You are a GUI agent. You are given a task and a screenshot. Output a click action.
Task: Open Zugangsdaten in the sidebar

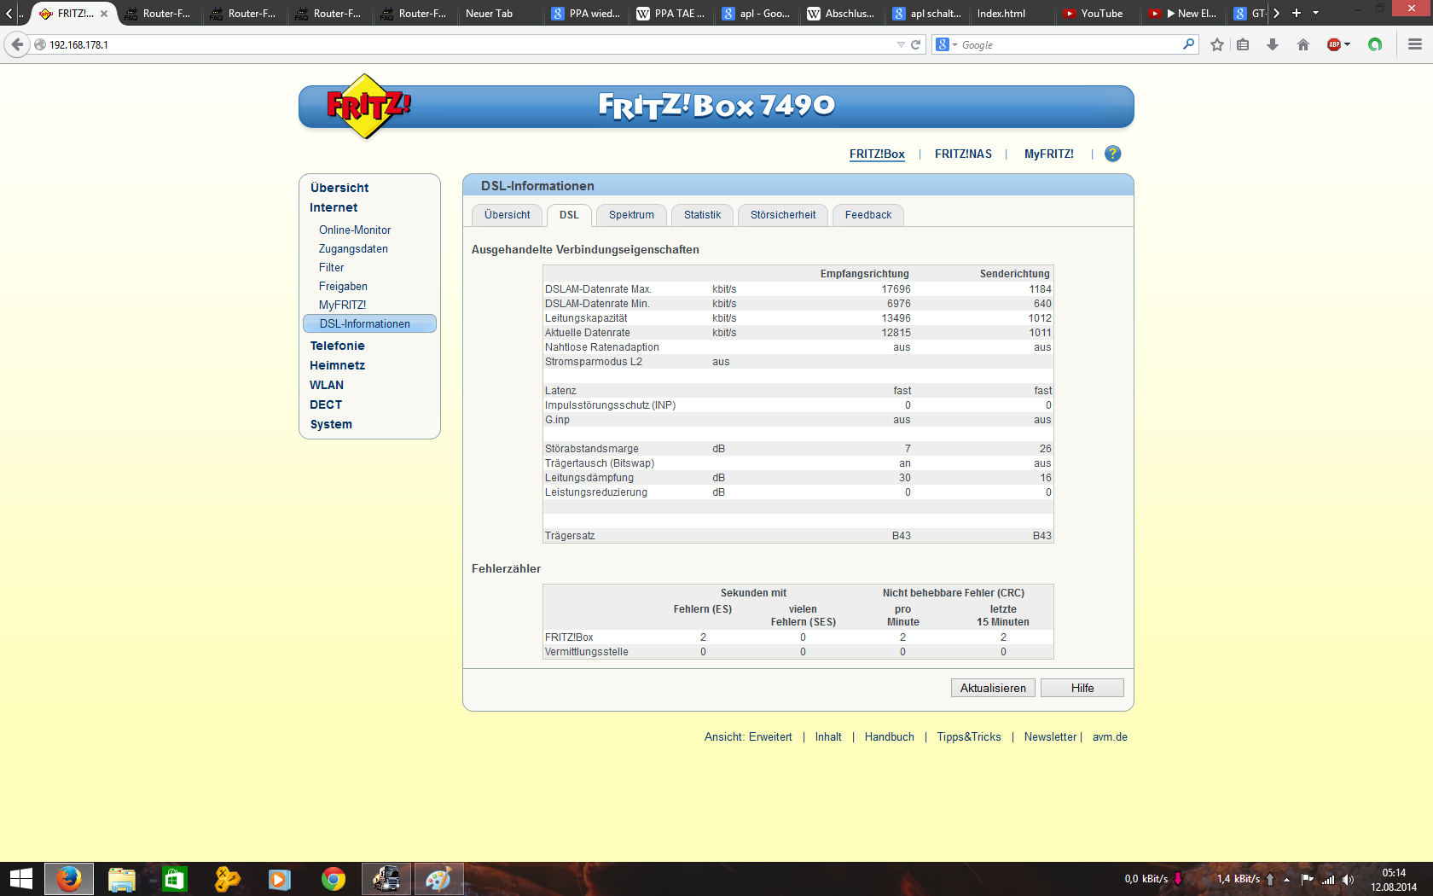[x=353, y=248]
